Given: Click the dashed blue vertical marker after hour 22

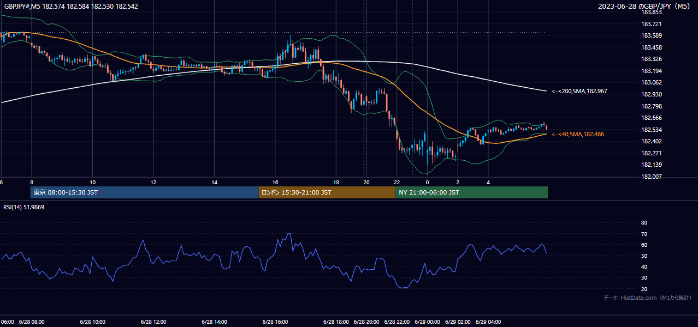Looking at the screenshot, I should pyautogui.click(x=412, y=87).
